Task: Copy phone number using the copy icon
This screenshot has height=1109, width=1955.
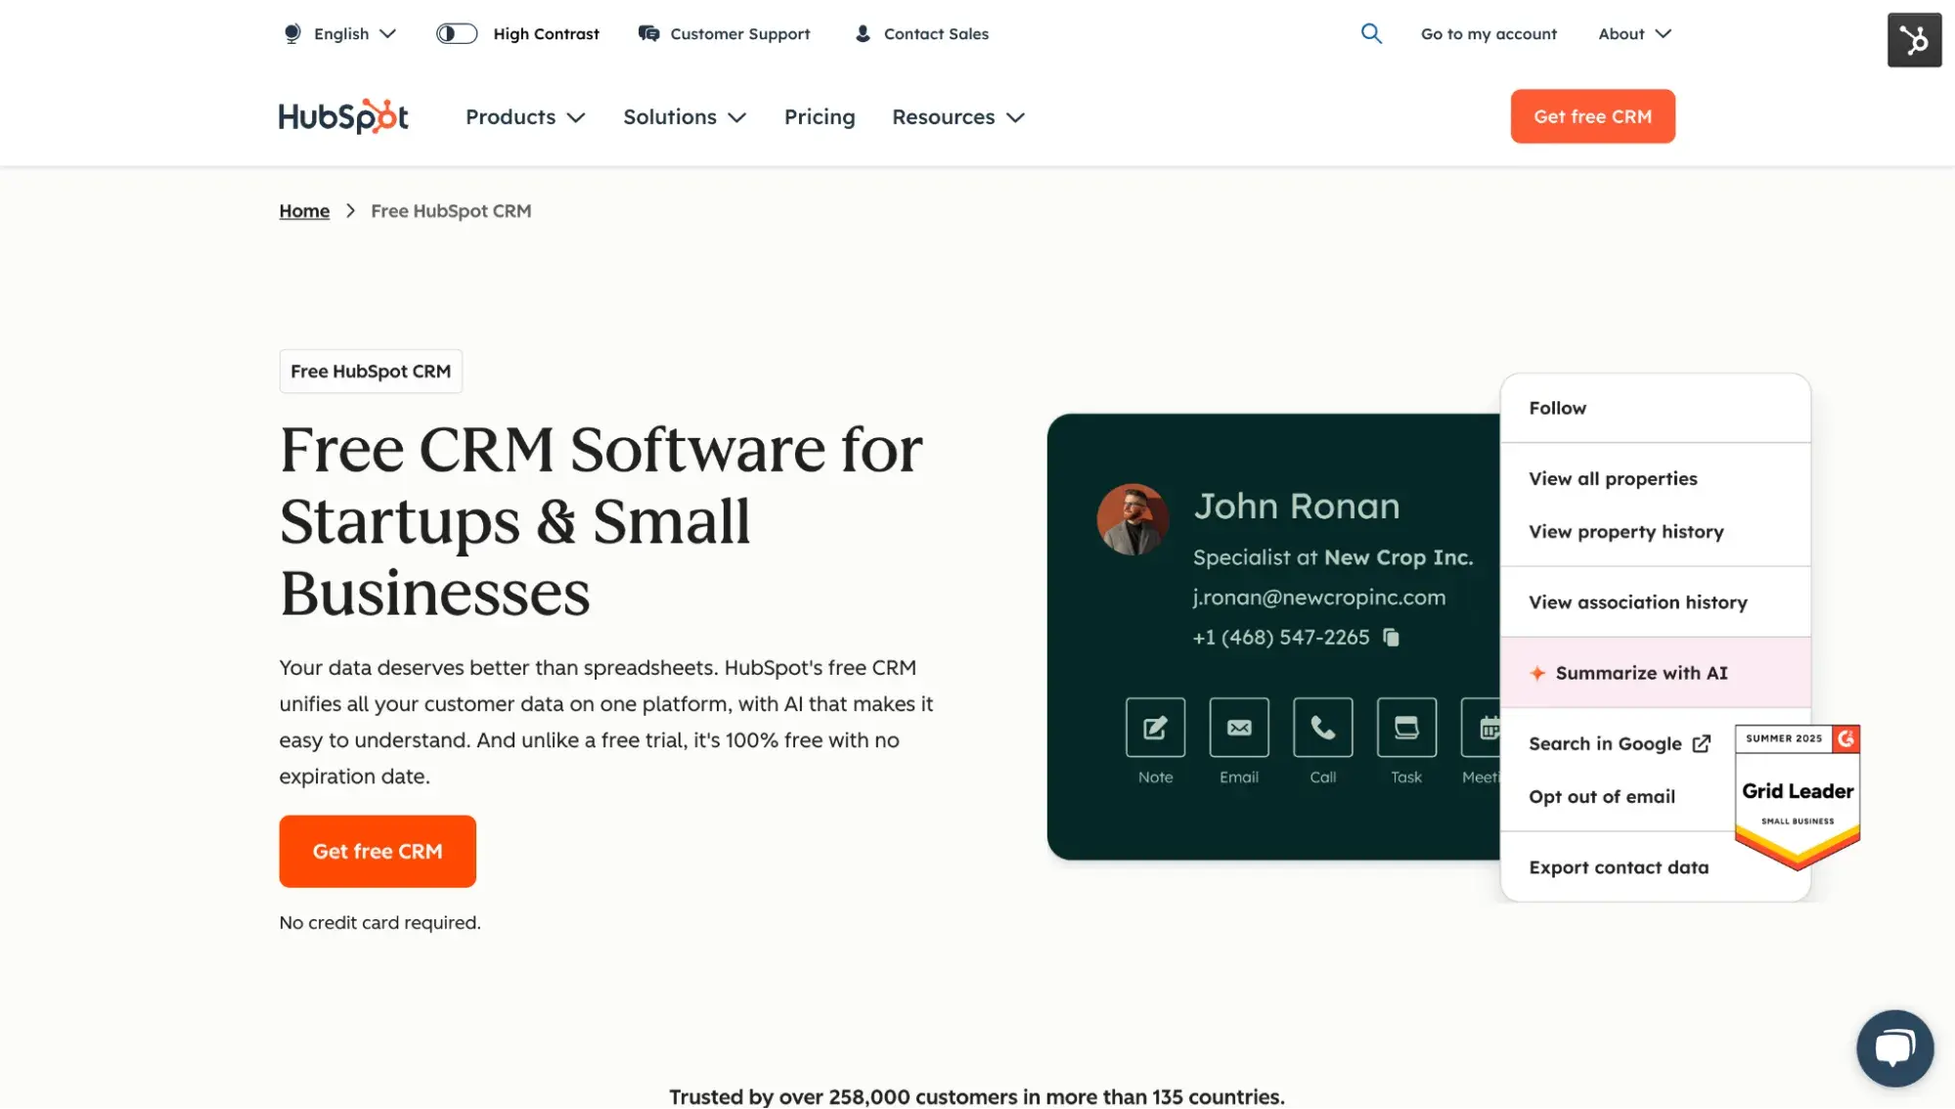Action: coord(1391,638)
